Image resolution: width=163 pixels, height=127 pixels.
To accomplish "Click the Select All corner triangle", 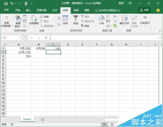I will pyautogui.click(x=4, y=45).
